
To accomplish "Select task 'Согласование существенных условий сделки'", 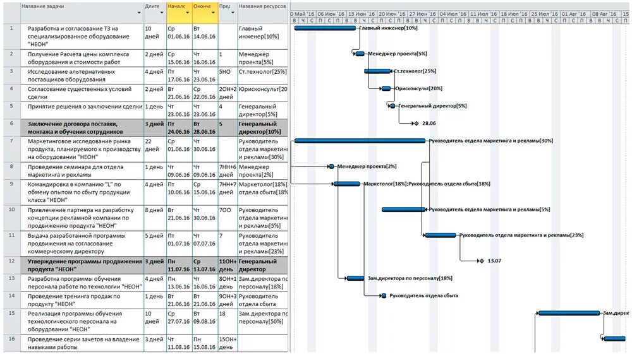I will (x=82, y=93).
